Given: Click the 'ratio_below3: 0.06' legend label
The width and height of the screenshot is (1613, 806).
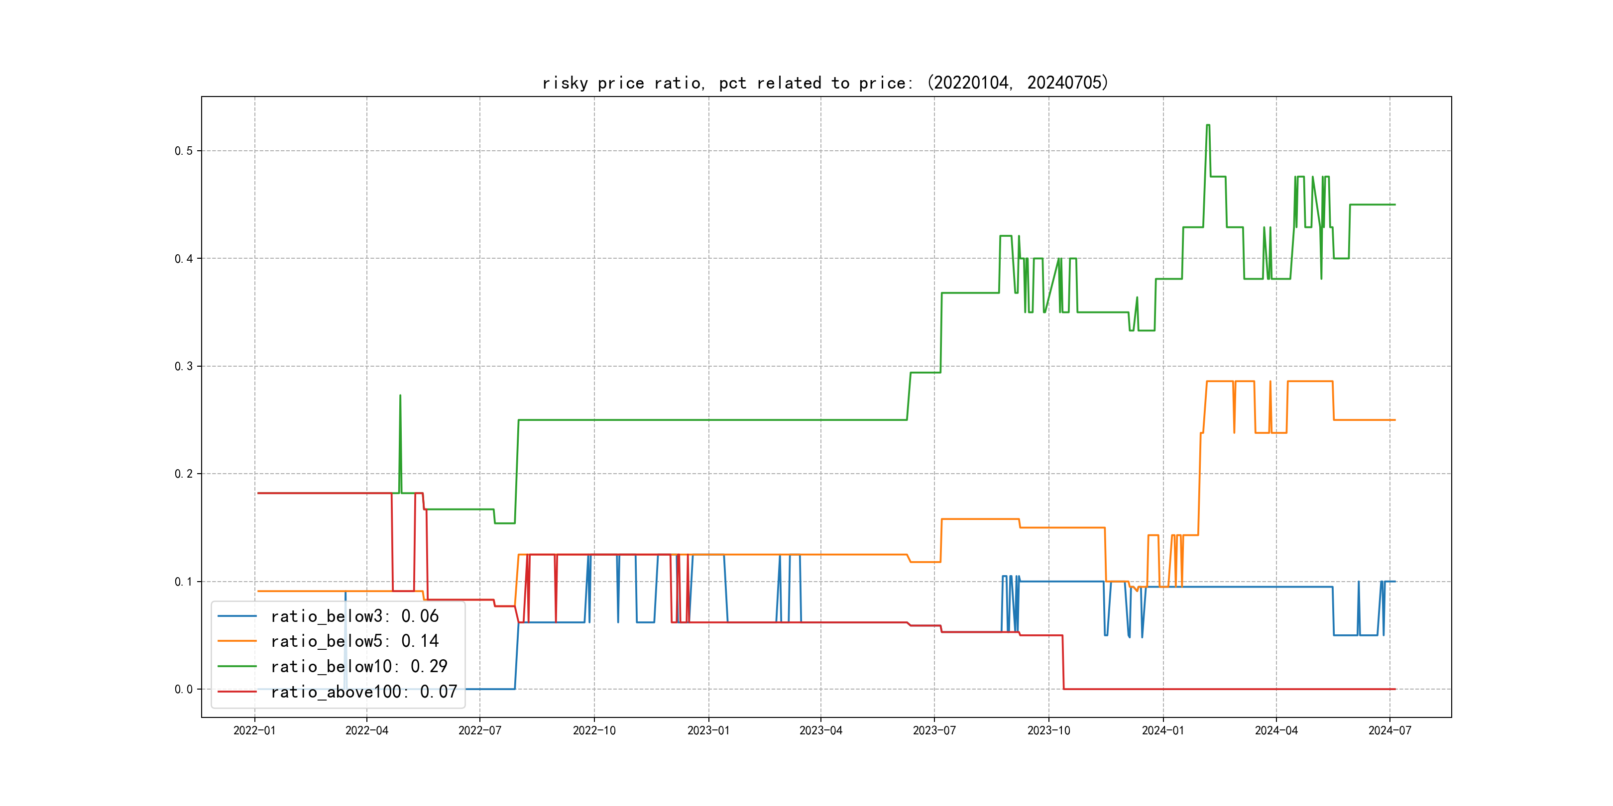Looking at the screenshot, I should 354,616.
